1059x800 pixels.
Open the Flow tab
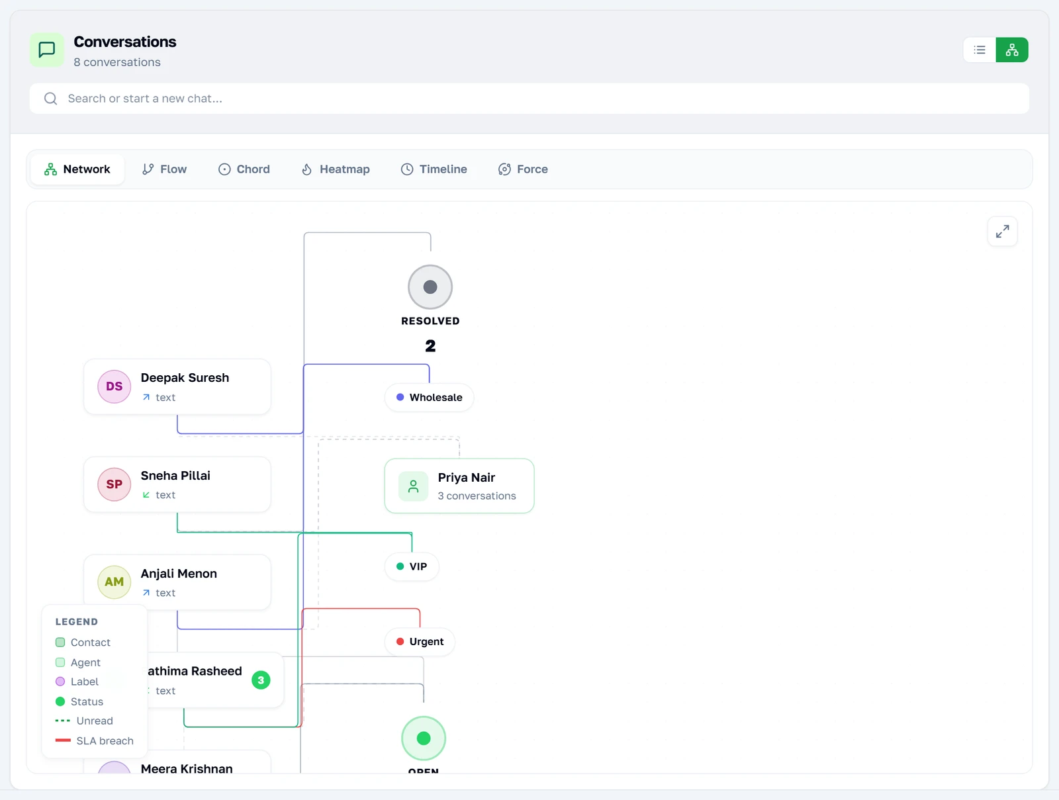[164, 169]
